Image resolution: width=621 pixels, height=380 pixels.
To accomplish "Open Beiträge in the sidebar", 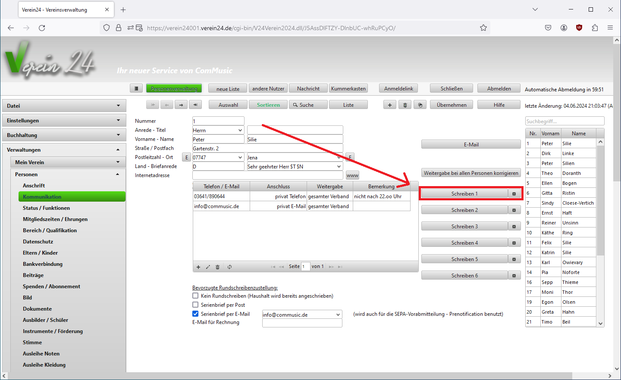I will [x=33, y=275].
